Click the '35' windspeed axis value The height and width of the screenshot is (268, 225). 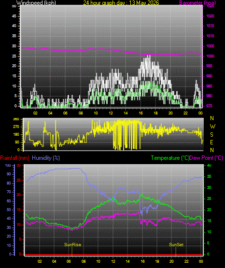14,36
